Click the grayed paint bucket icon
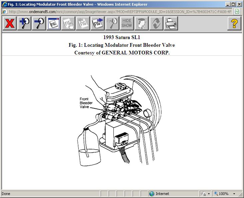Image resolution: width=244 pixels, height=198 pixels. 141,23
